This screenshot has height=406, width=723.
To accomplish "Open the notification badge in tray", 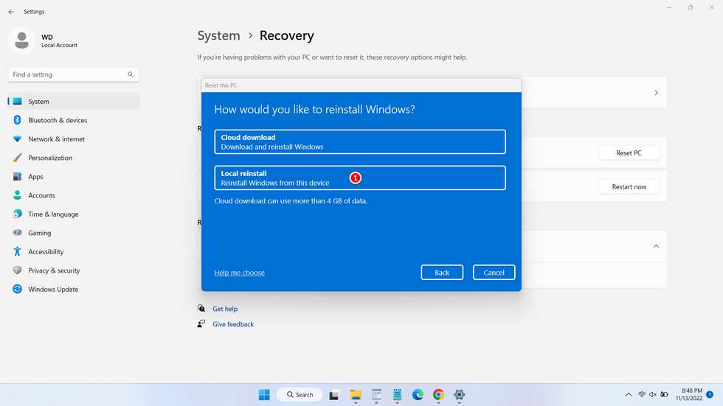I will pyautogui.click(x=710, y=394).
